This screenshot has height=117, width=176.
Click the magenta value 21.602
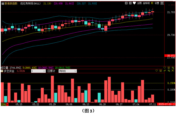click(70, 4)
